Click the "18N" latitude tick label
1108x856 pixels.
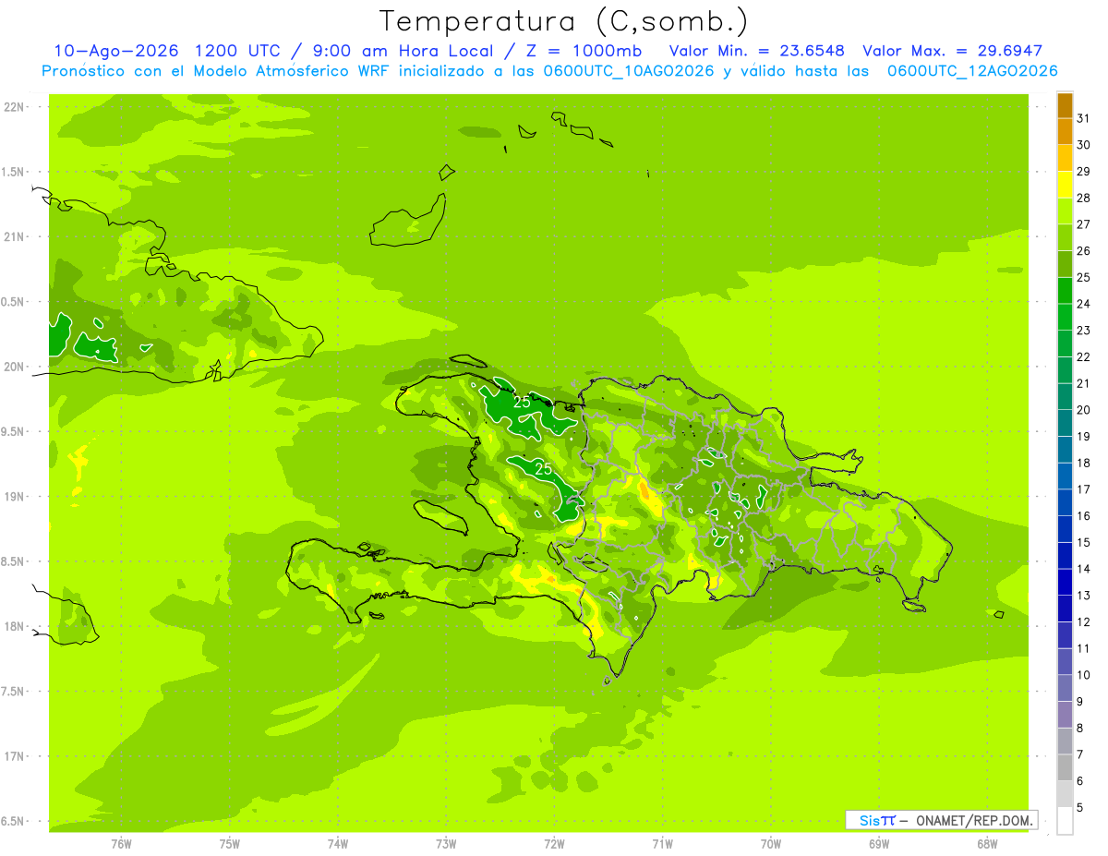click(x=16, y=627)
